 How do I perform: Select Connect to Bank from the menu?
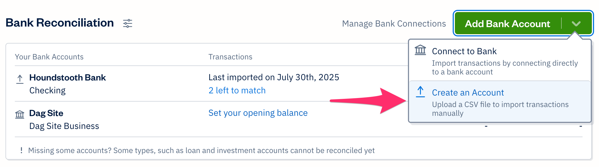[464, 51]
